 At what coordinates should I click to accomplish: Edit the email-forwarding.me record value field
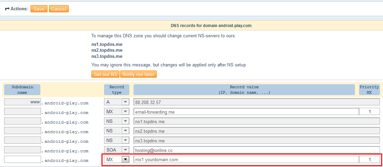tap(246, 112)
